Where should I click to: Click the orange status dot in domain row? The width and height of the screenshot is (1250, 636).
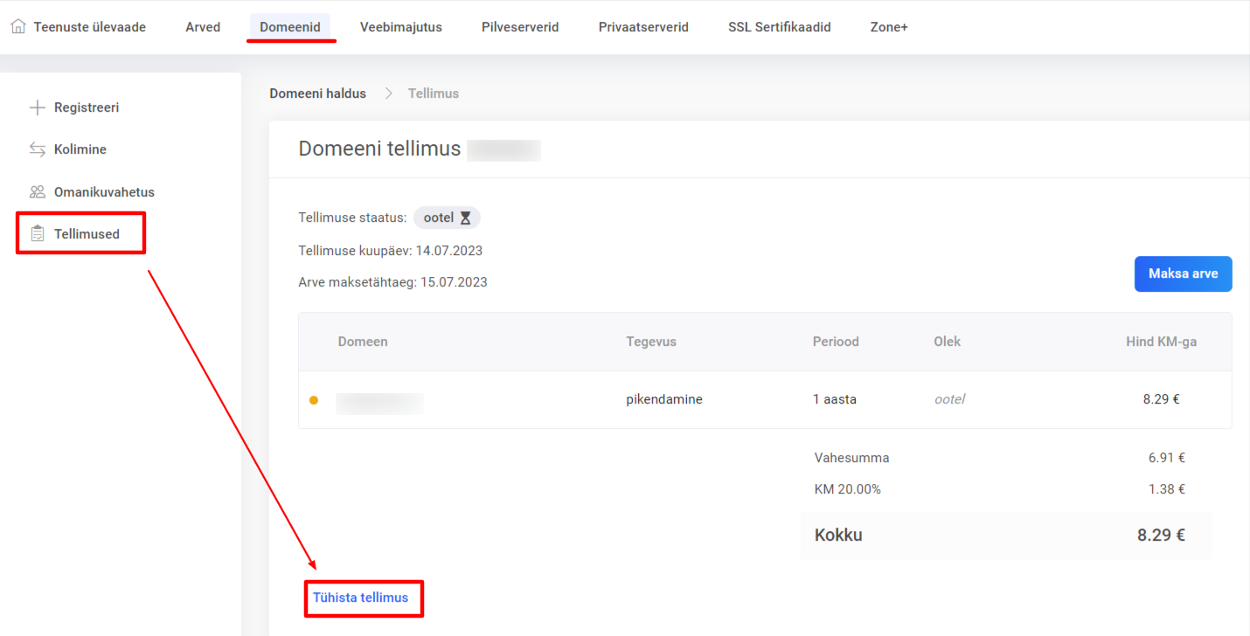pyautogui.click(x=314, y=400)
